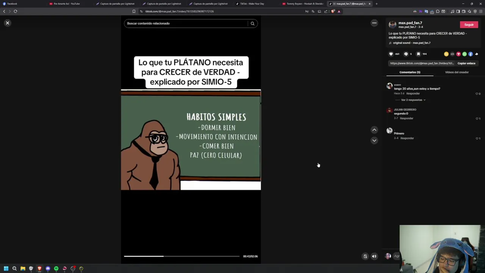485x273 pixels.
Task: Reply to the 'segundo:0' comment
Action: [407, 118]
